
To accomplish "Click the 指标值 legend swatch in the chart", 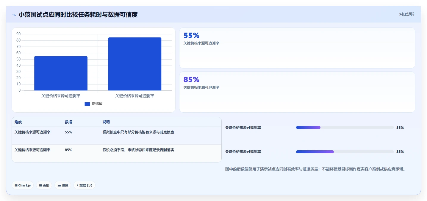I will point(87,104).
